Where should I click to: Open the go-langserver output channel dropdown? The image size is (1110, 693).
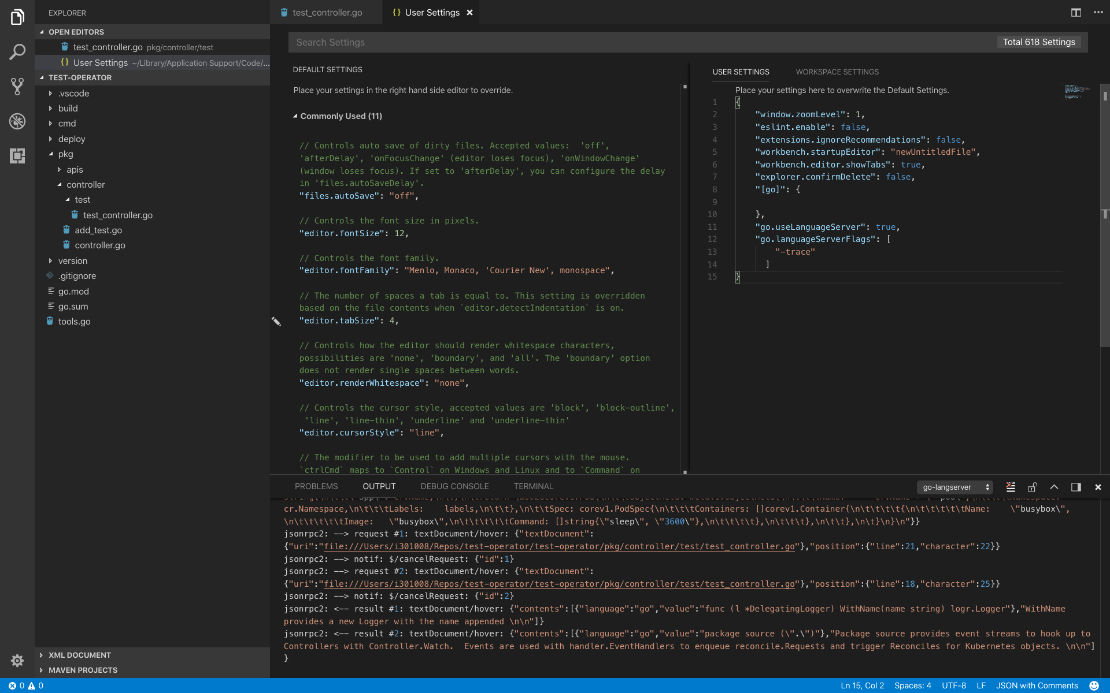pyautogui.click(x=954, y=487)
